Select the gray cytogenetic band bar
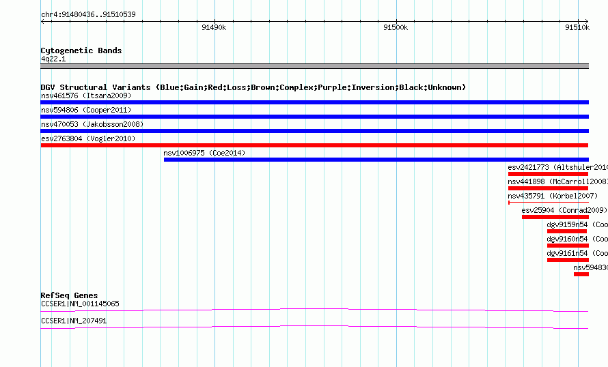The image size is (608, 367). (x=314, y=66)
